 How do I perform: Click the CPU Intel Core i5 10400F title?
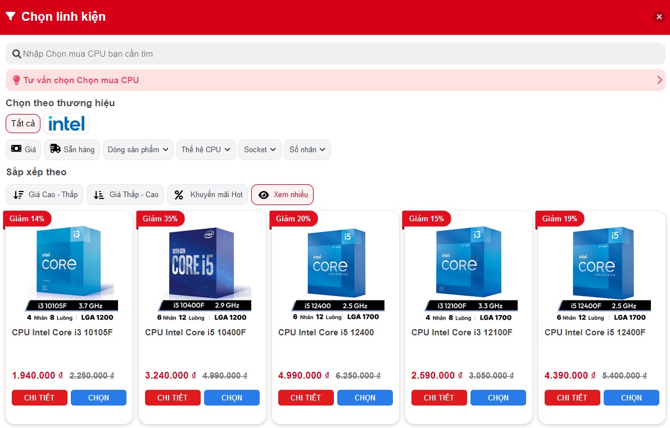pyautogui.click(x=195, y=333)
